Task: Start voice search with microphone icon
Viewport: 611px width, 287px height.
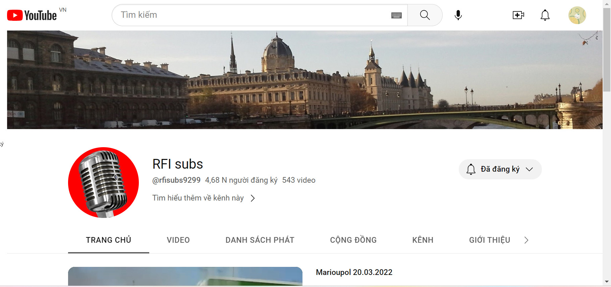Action: 458,15
